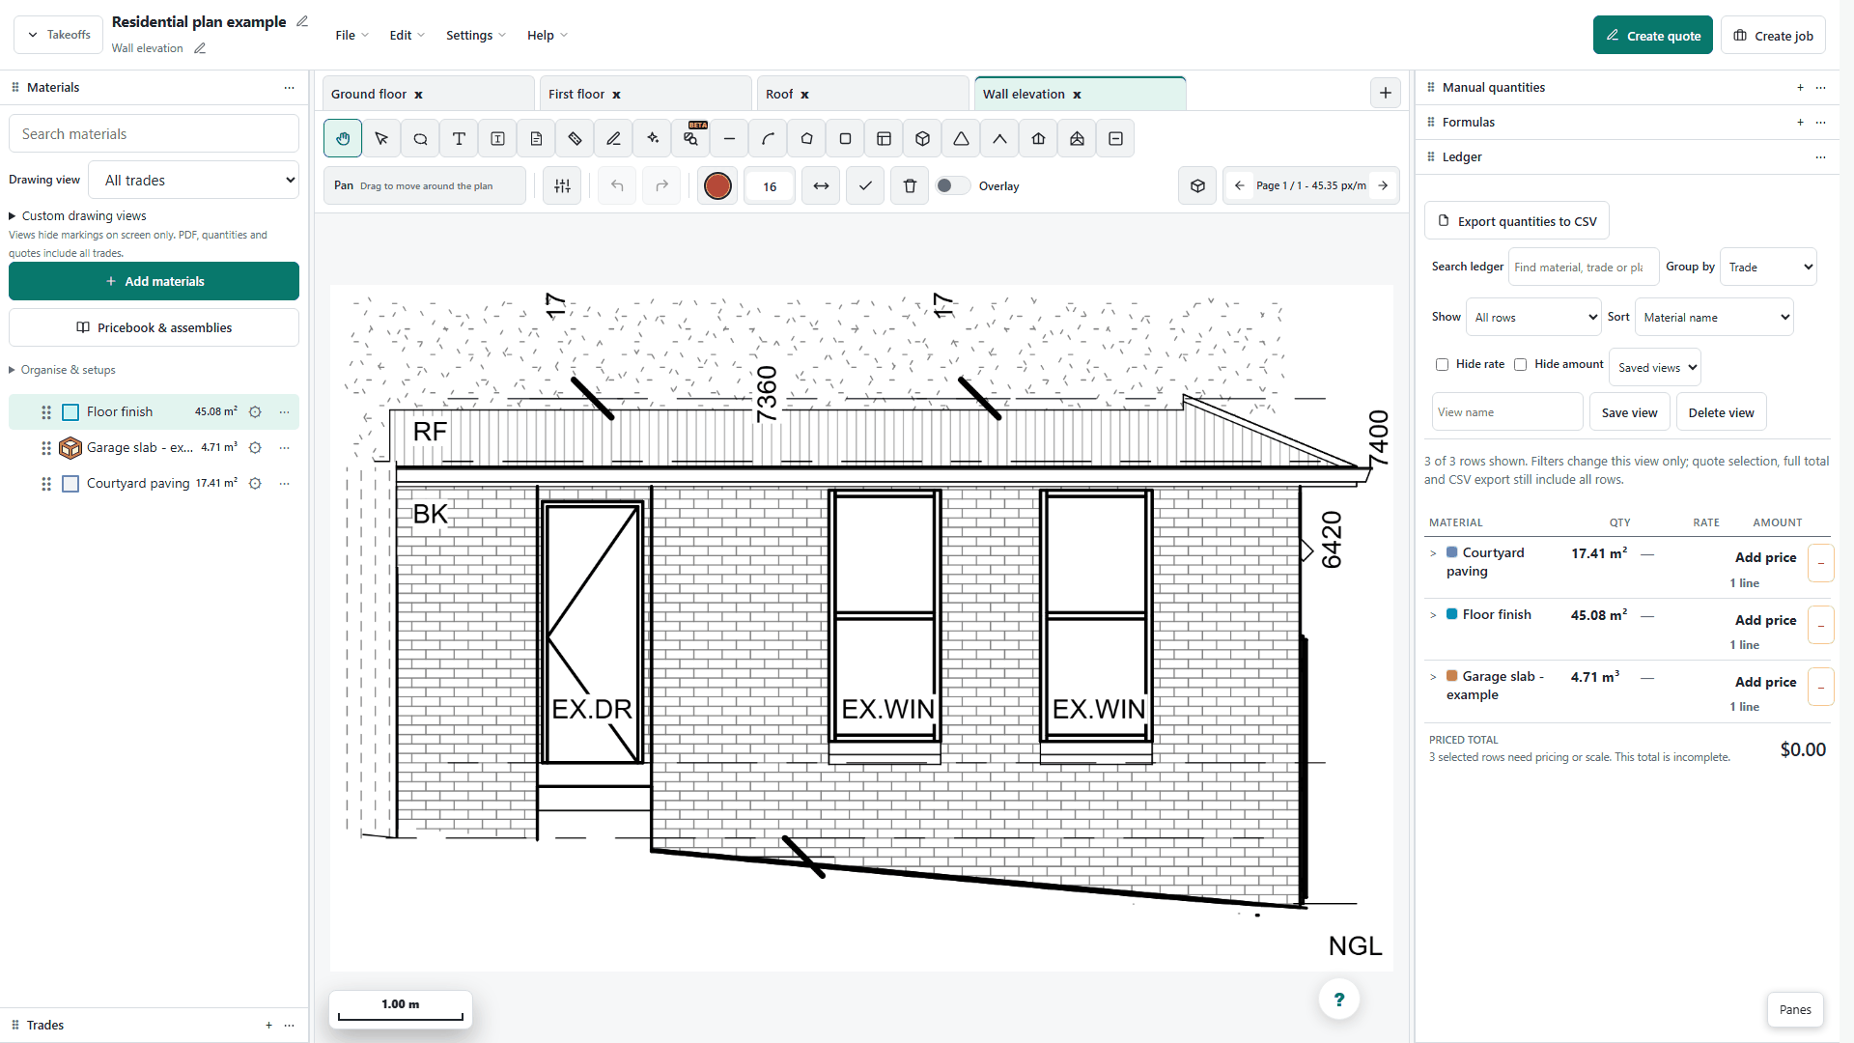Click Export quantities to CSV
This screenshot has width=1854, height=1043.
1516,221
